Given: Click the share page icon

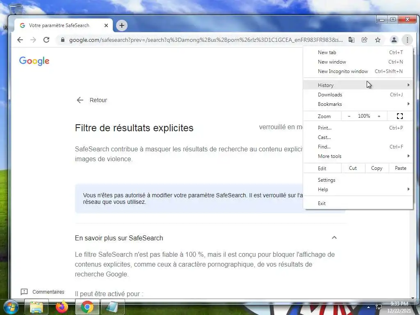Looking at the screenshot, I should 365,40.
